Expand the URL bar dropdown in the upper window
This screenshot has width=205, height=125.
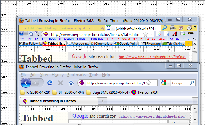152,34
